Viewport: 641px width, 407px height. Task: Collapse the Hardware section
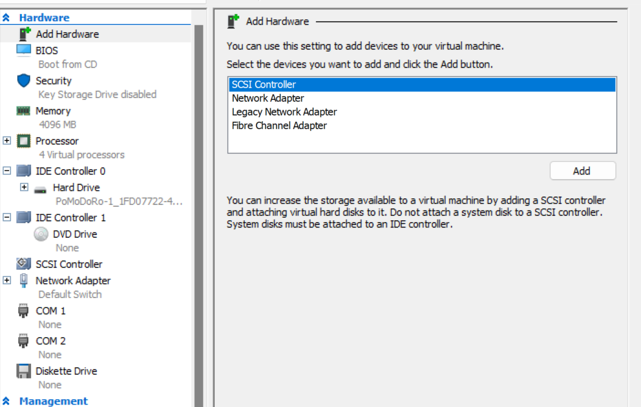[6, 17]
